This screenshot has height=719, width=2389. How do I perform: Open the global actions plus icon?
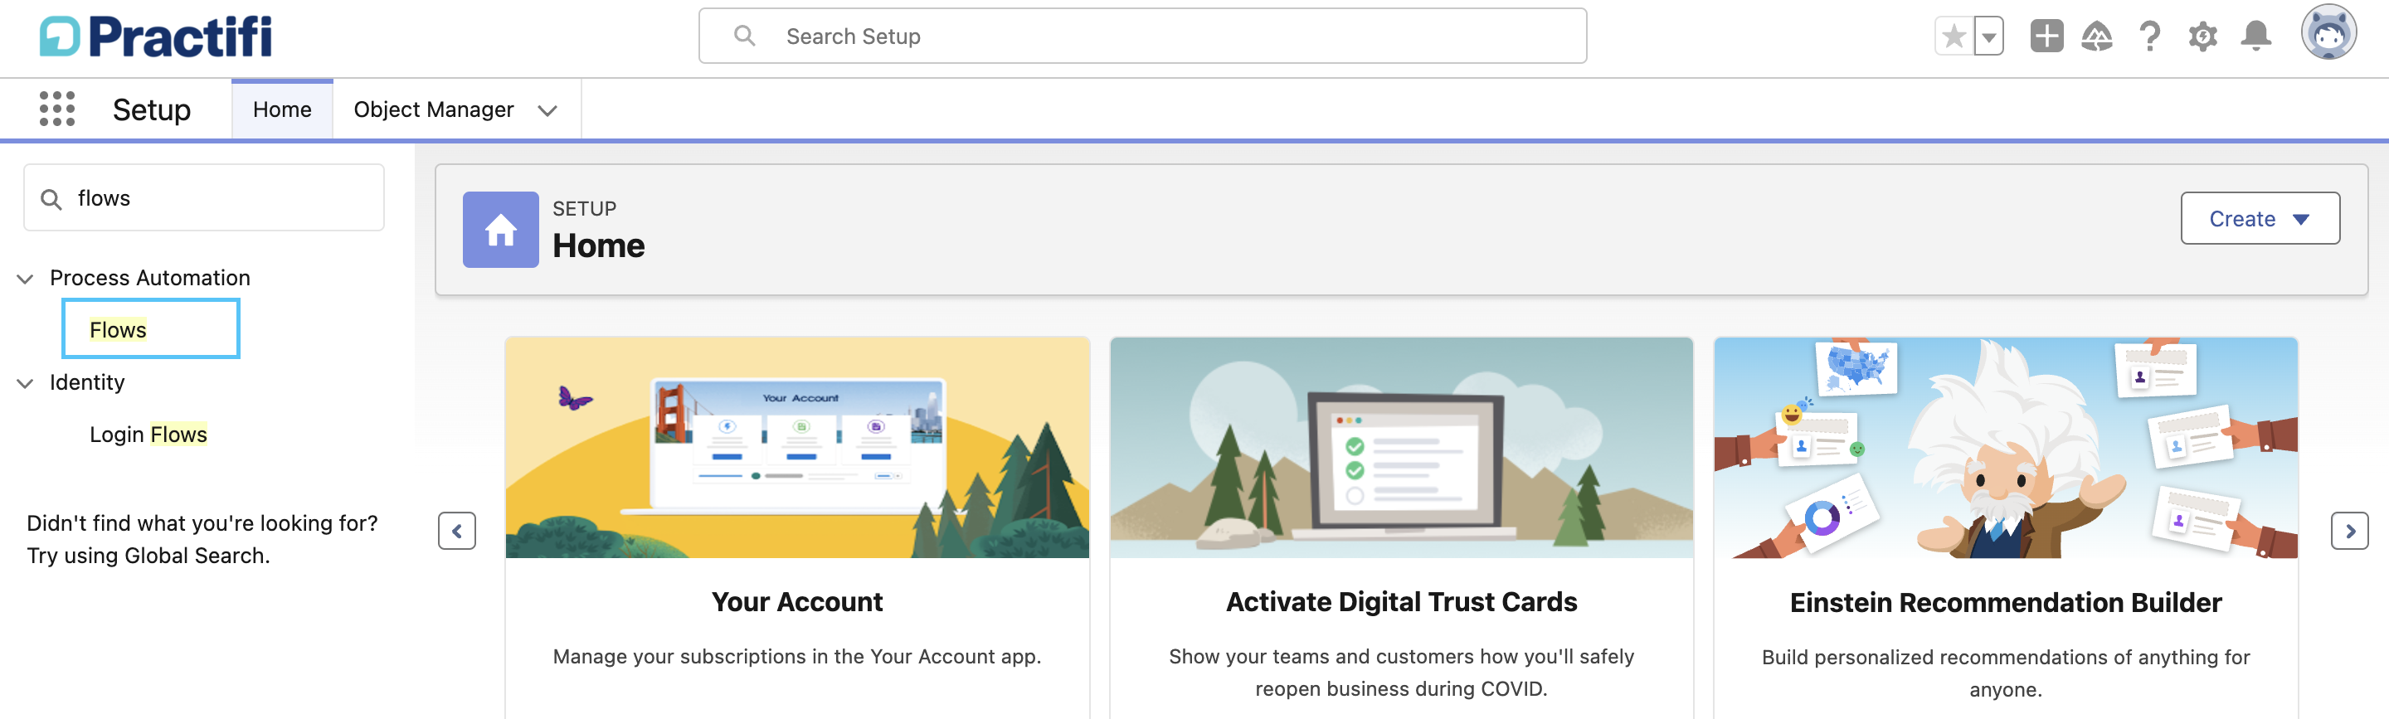(x=2046, y=37)
